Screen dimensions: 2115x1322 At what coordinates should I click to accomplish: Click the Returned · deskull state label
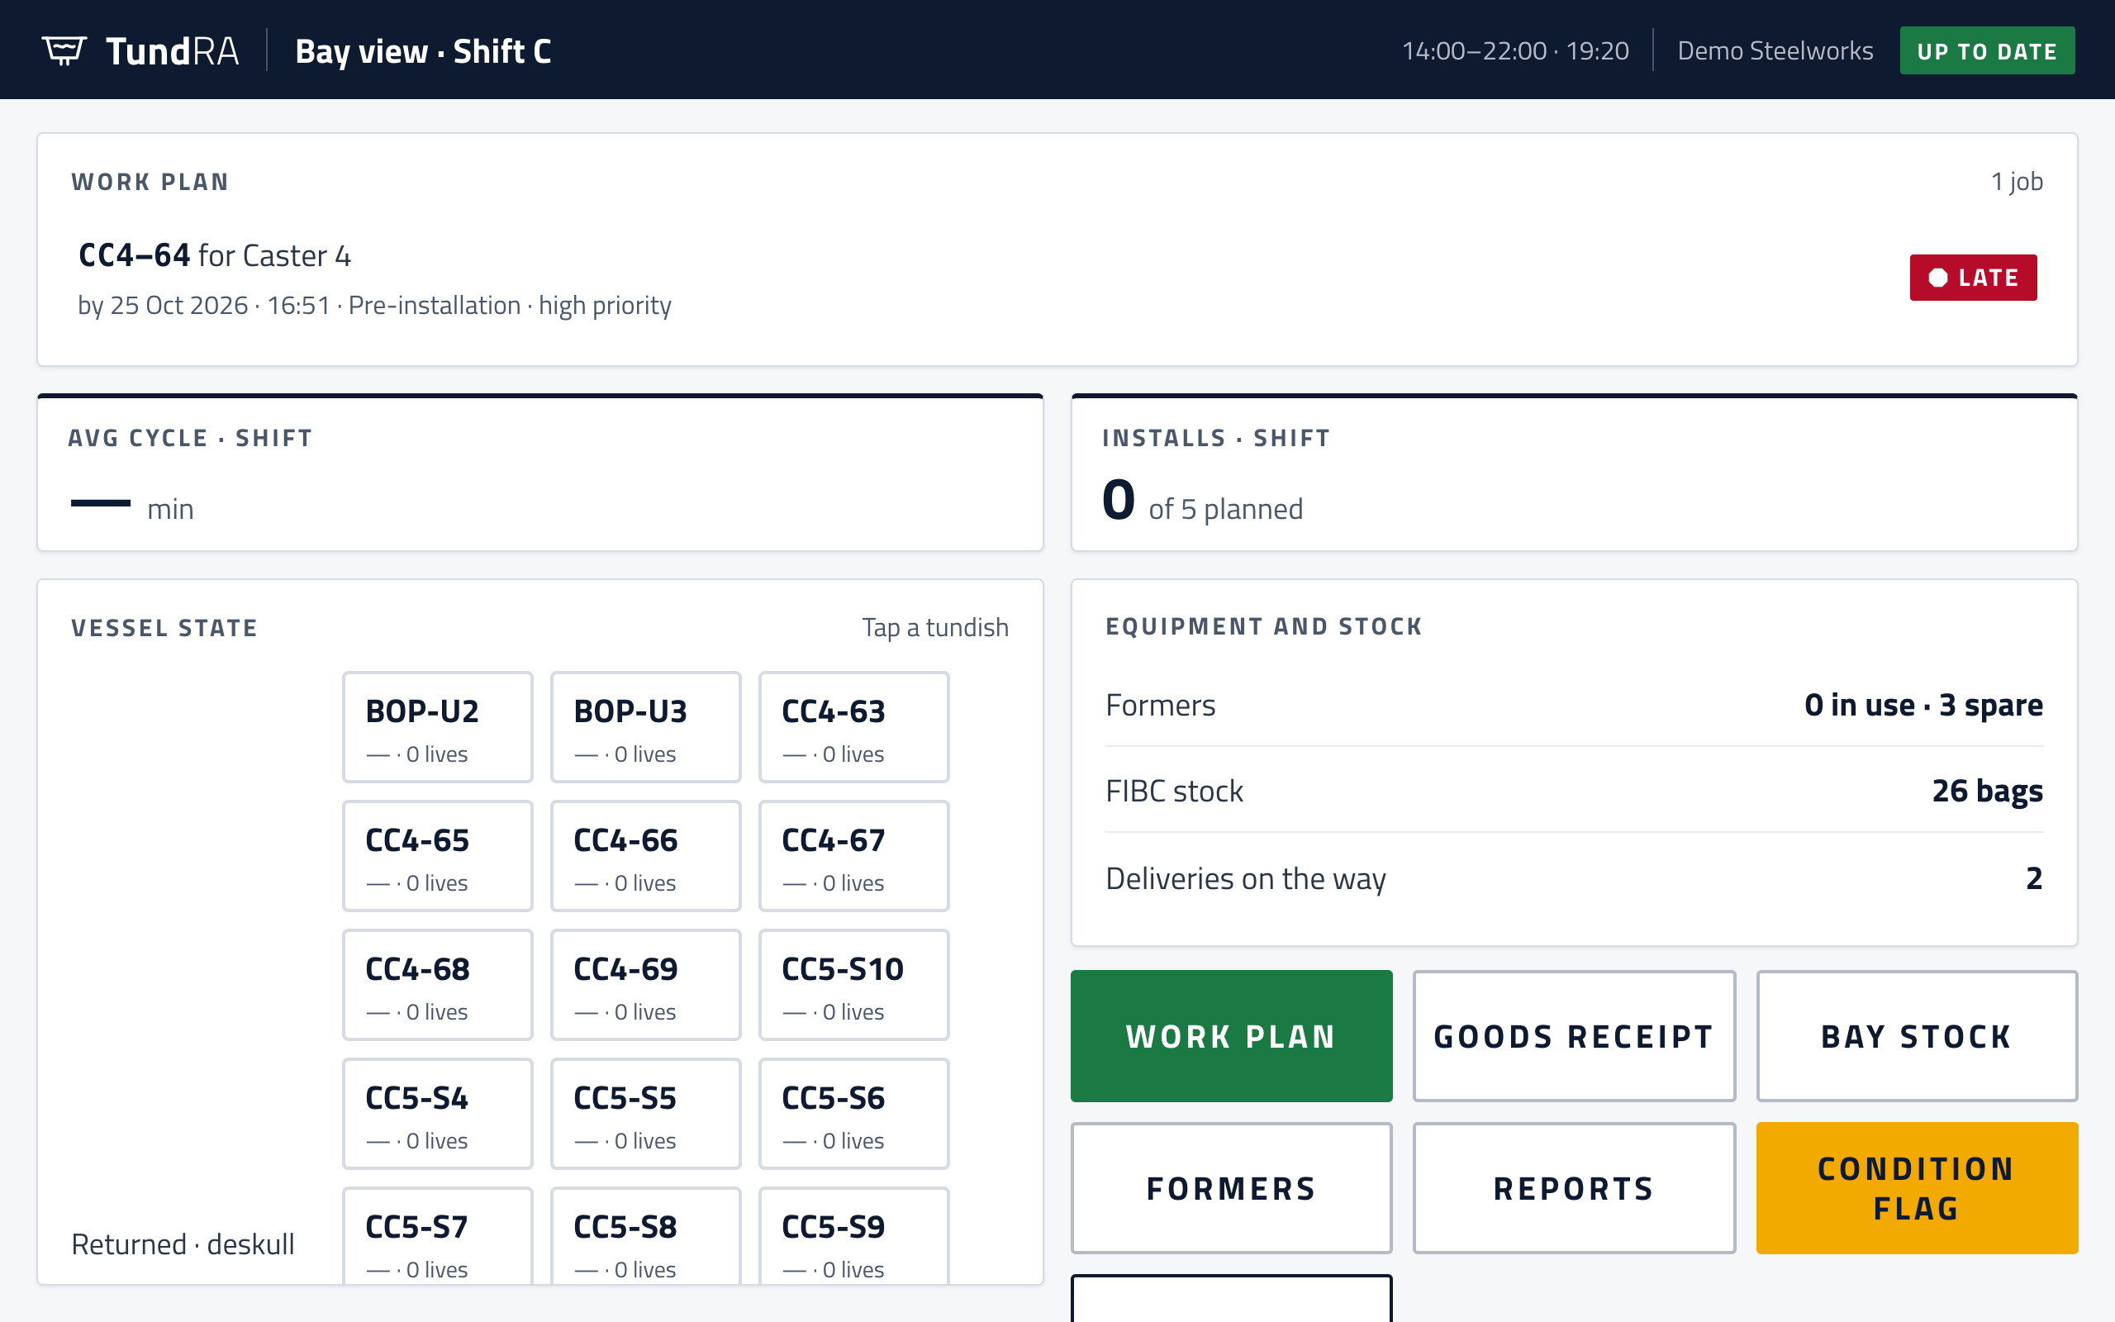[183, 1244]
